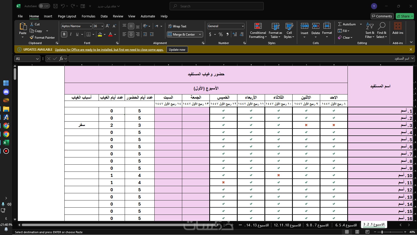Click the Delete cells icon
Viewport: 417px width, 235px height.
[x=316, y=26]
